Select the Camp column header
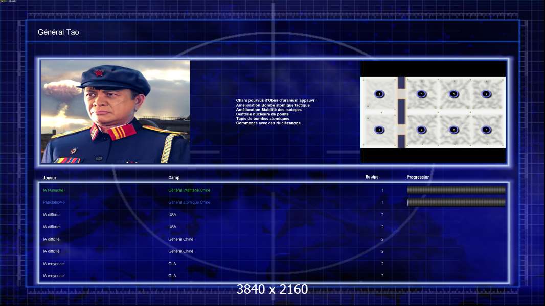Image resolution: width=545 pixels, height=306 pixels. (174, 177)
